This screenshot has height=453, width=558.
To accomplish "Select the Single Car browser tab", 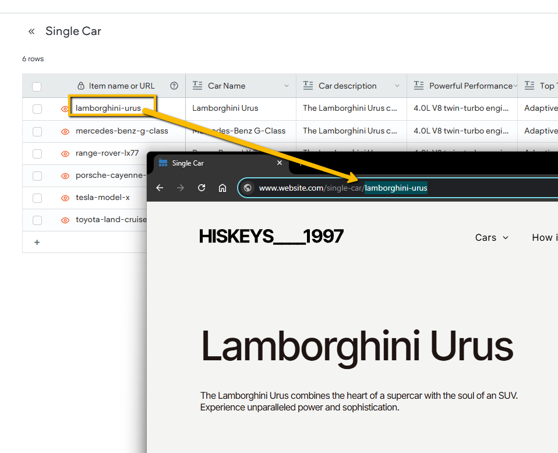I will pos(221,163).
